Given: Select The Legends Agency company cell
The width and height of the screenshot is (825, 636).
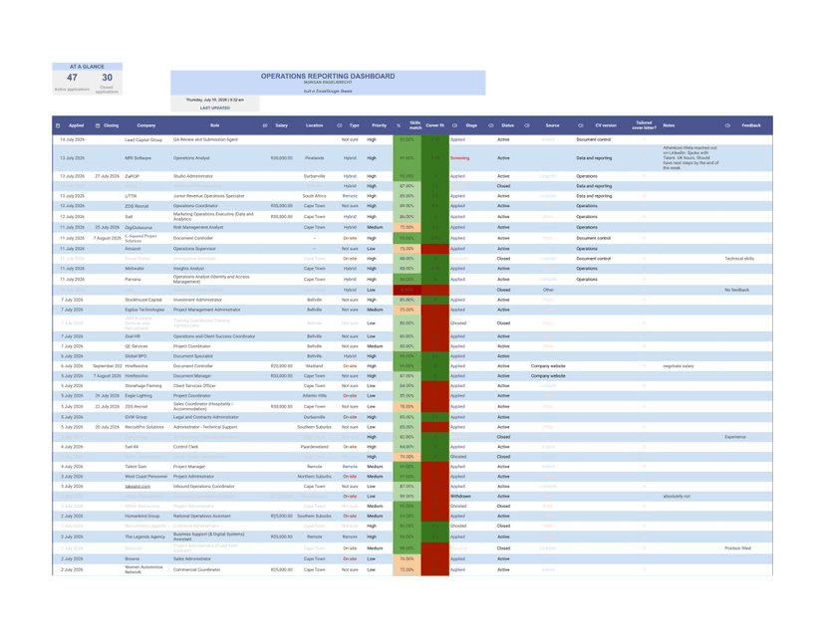Looking at the screenshot, I should [144, 537].
